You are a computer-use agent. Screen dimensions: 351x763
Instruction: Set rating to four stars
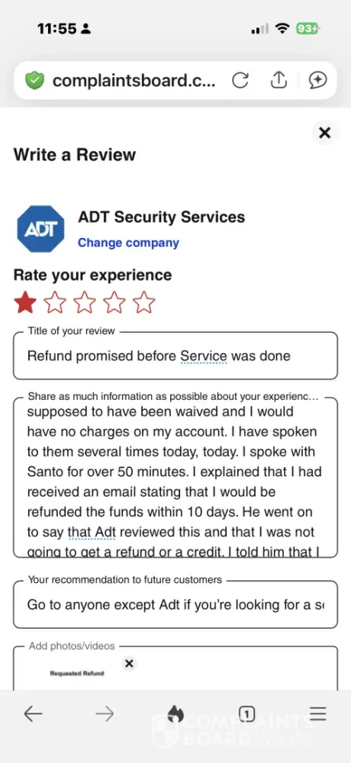tap(114, 302)
